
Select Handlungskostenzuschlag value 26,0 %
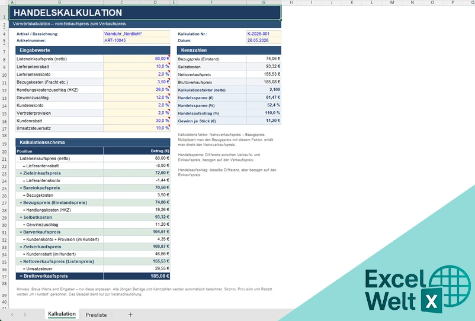pos(137,90)
